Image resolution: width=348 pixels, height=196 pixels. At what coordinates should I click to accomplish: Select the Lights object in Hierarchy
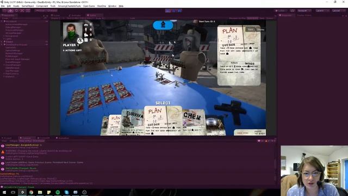[9, 39]
